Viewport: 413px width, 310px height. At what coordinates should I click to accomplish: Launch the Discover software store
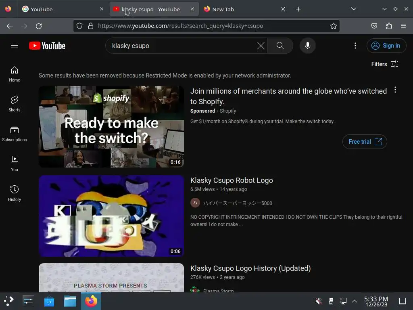49,301
